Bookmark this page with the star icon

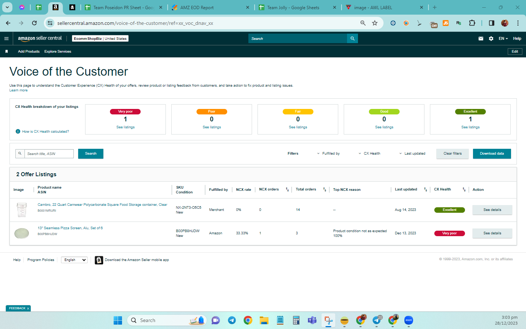(375, 23)
